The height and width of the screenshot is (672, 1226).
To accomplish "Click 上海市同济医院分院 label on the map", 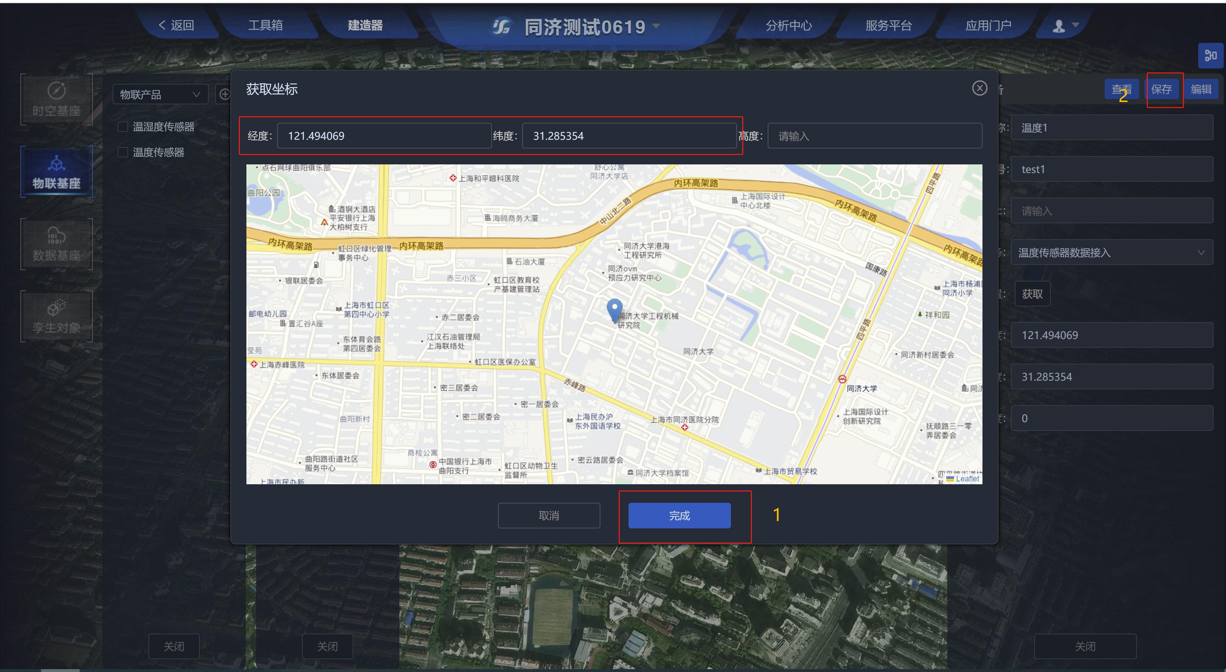I will tap(685, 419).
